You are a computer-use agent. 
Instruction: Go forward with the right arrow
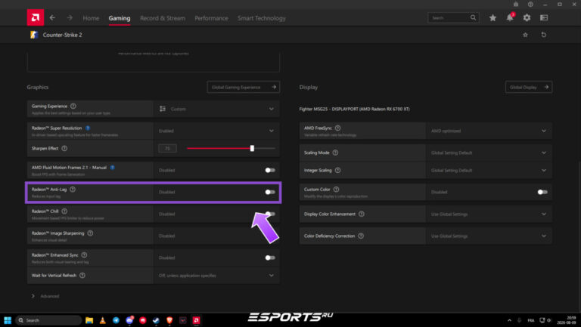[70, 18]
